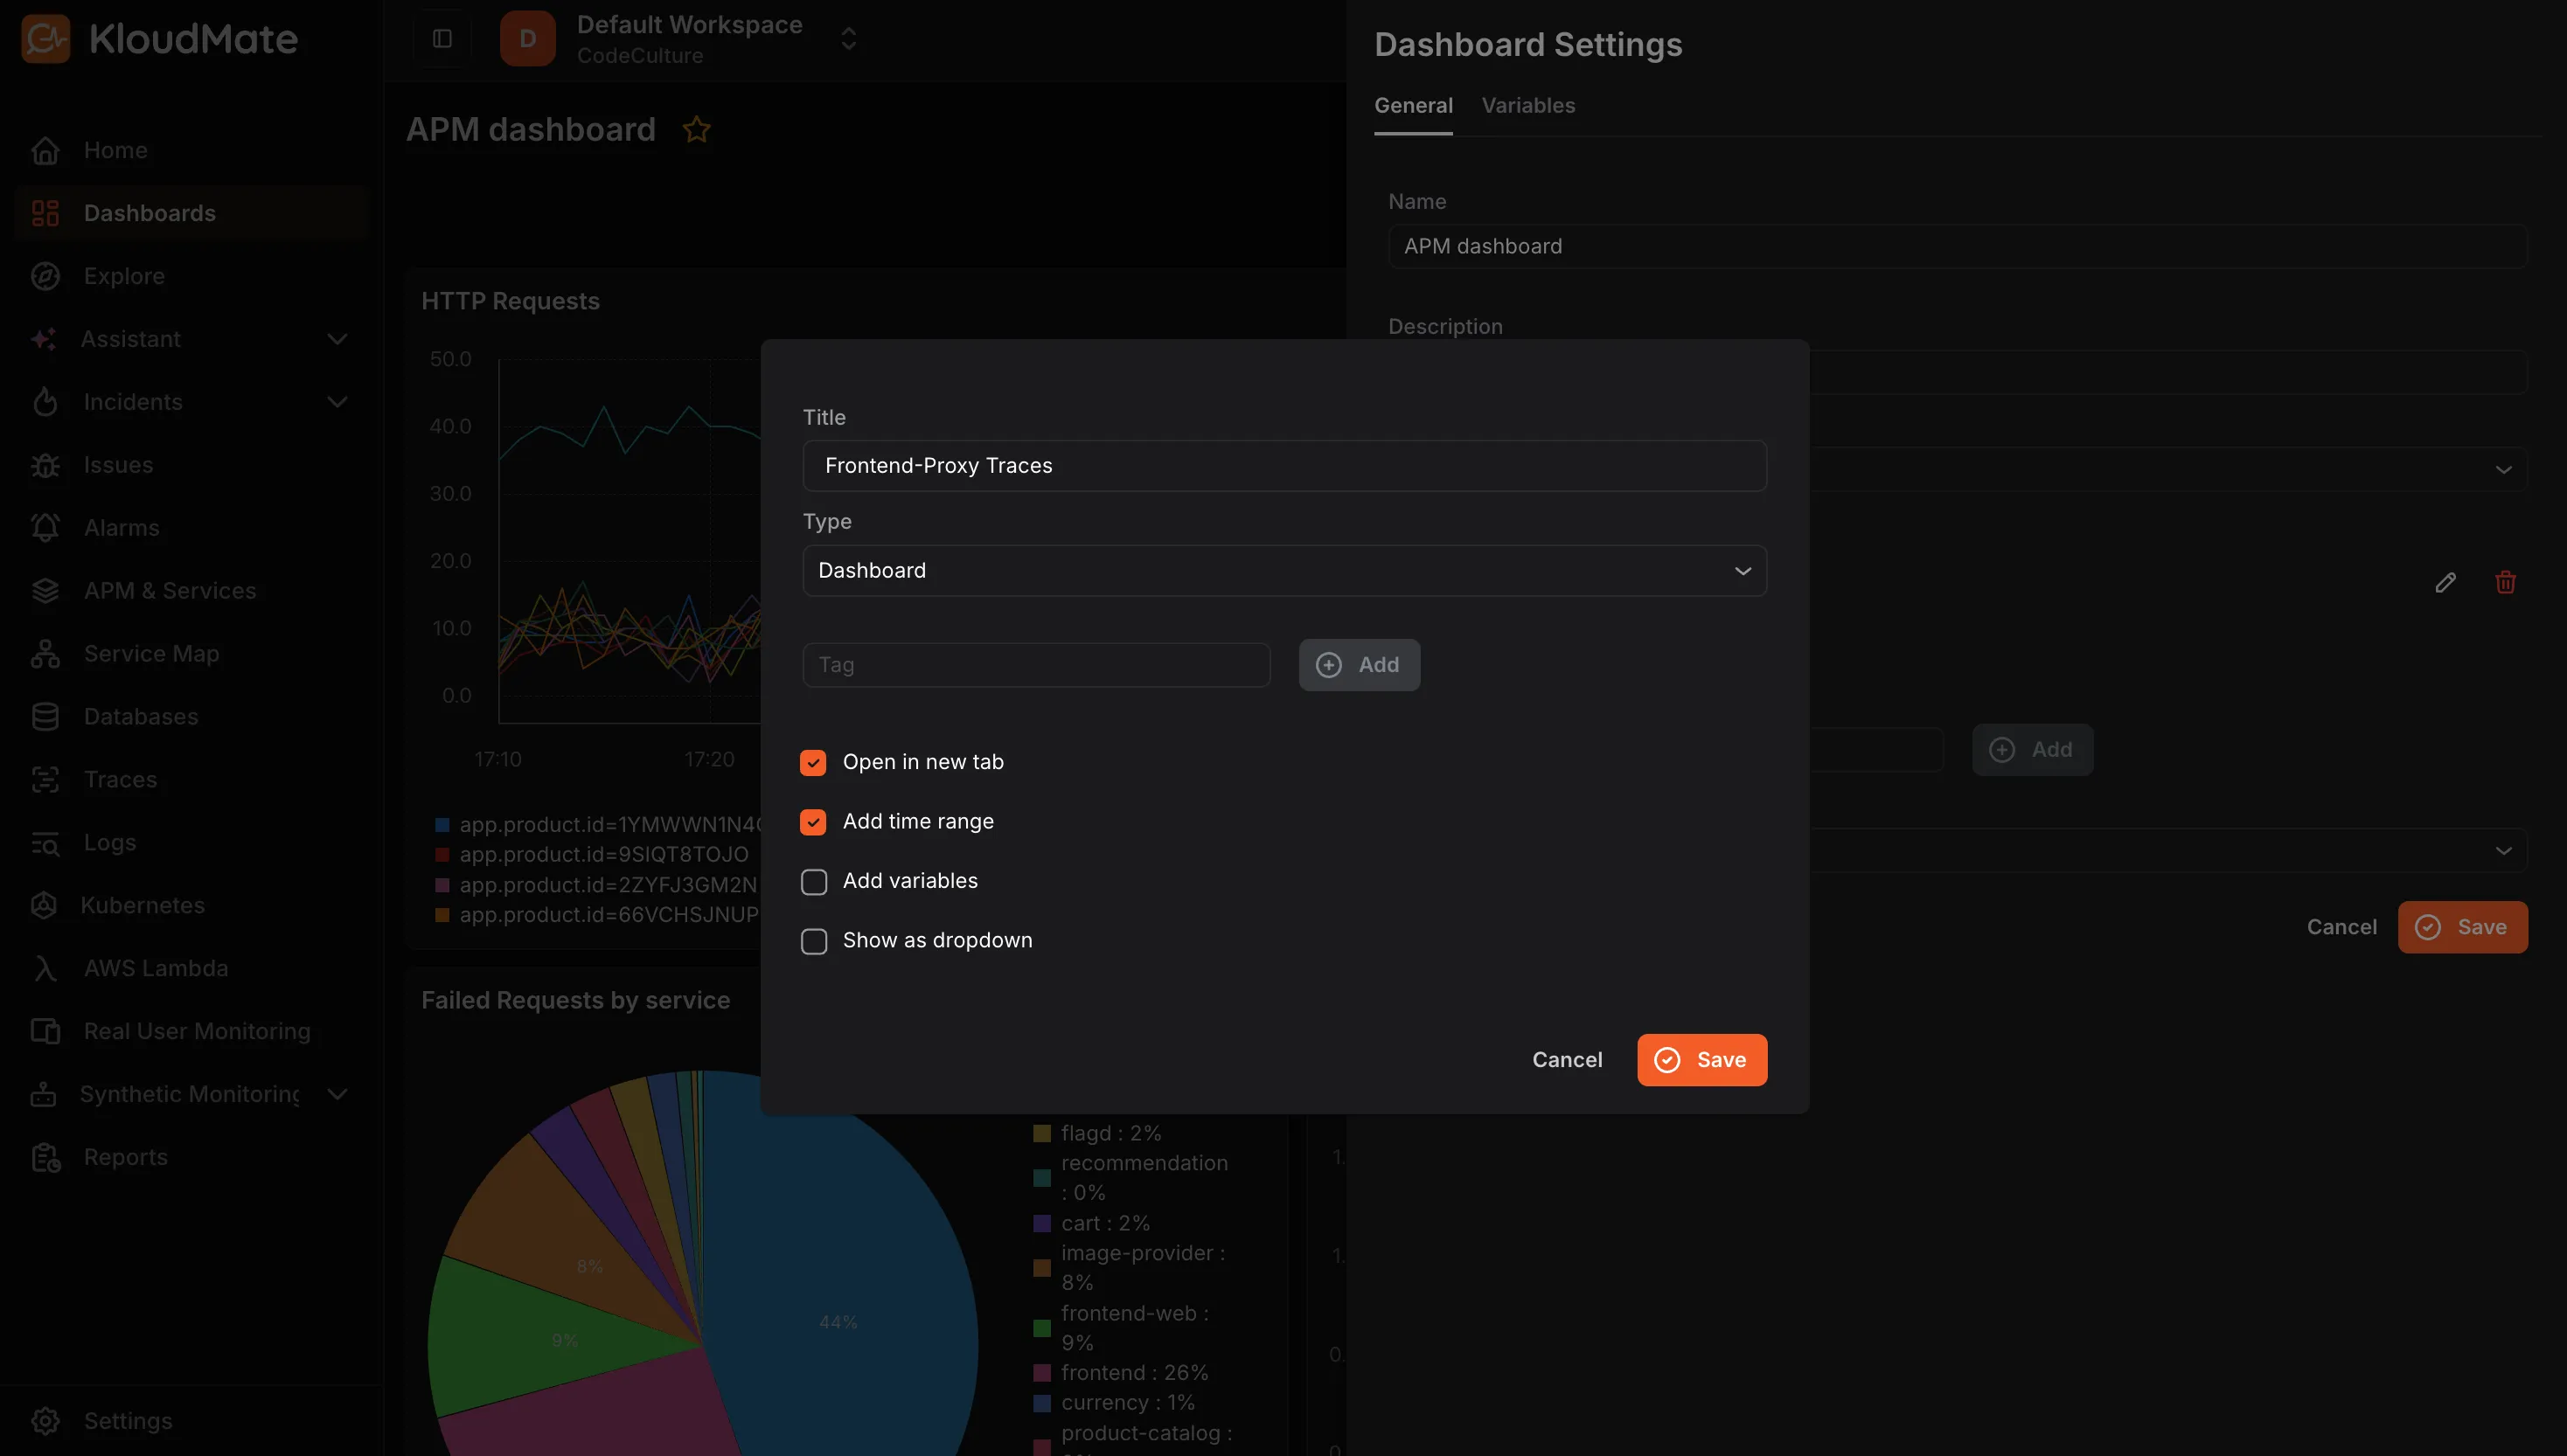Cancel the Dashboard Settings panel
2567x1456 pixels.
tap(2342, 927)
